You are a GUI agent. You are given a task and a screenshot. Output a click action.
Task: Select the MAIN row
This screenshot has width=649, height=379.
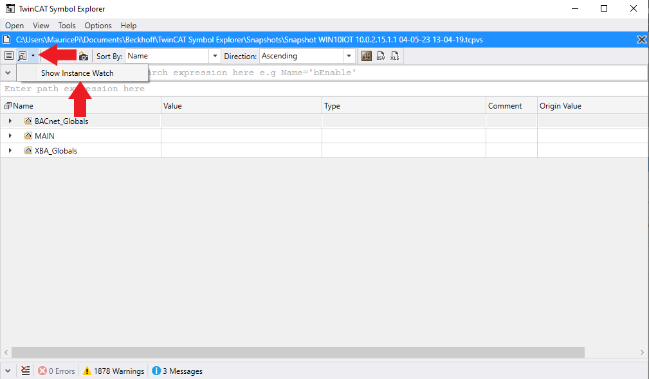point(324,136)
